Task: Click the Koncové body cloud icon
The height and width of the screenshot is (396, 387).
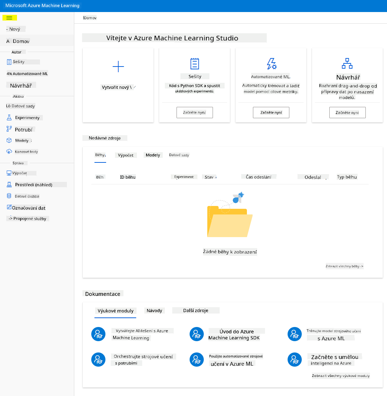Action: [9, 151]
